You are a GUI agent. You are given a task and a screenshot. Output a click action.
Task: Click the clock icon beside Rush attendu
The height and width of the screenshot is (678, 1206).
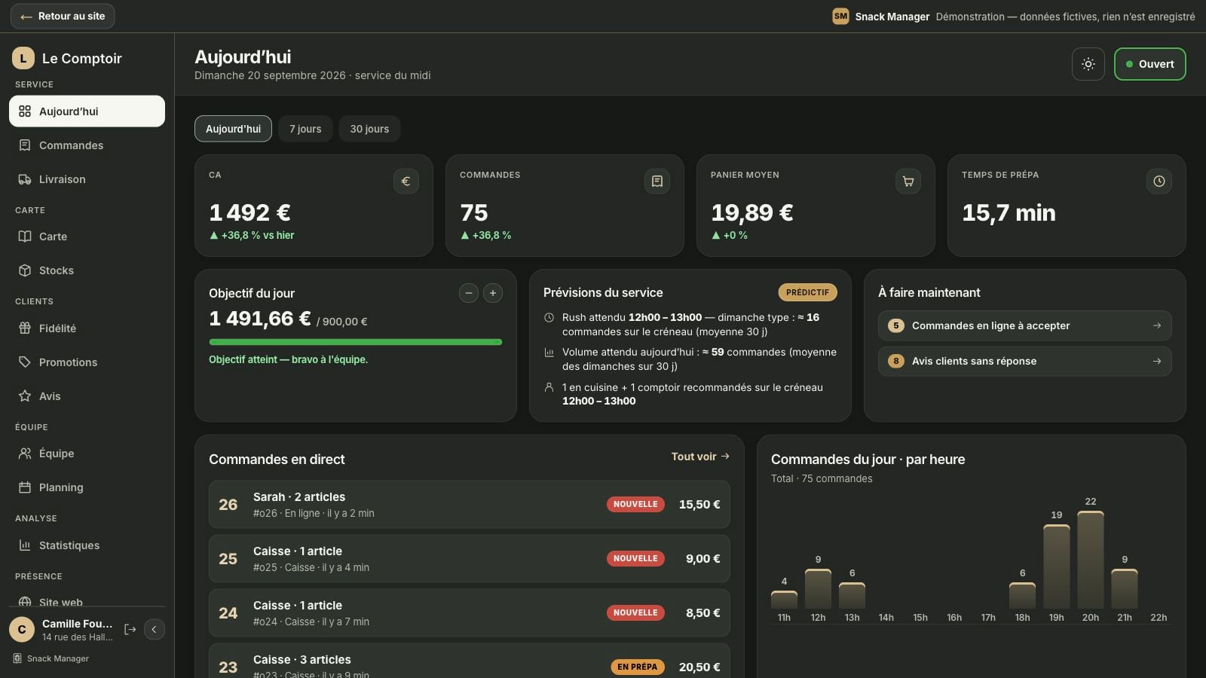click(x=549, y=318)
